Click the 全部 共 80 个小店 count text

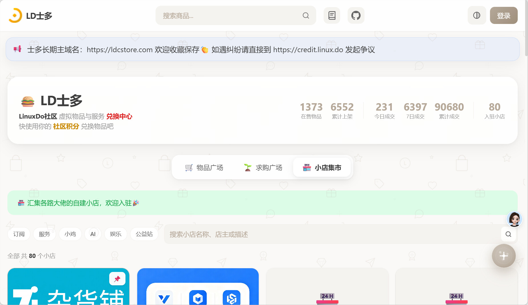pos(31,256)
